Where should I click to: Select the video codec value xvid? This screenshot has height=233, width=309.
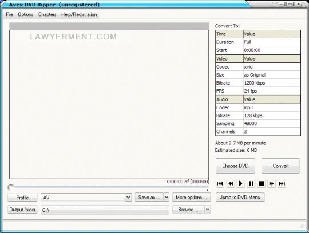272,67
